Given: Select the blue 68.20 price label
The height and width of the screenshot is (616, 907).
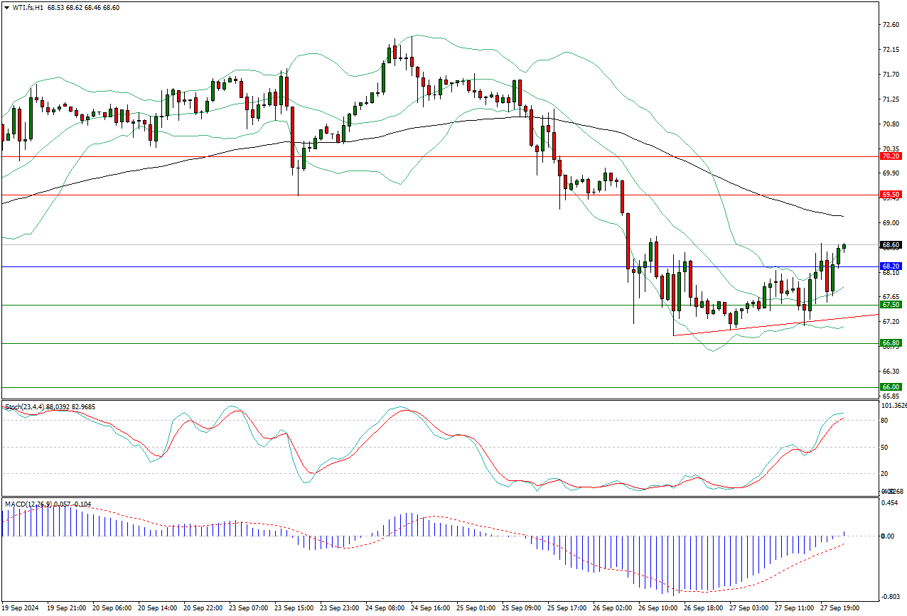Looking at the screenshot, I should tap(891, 266).
